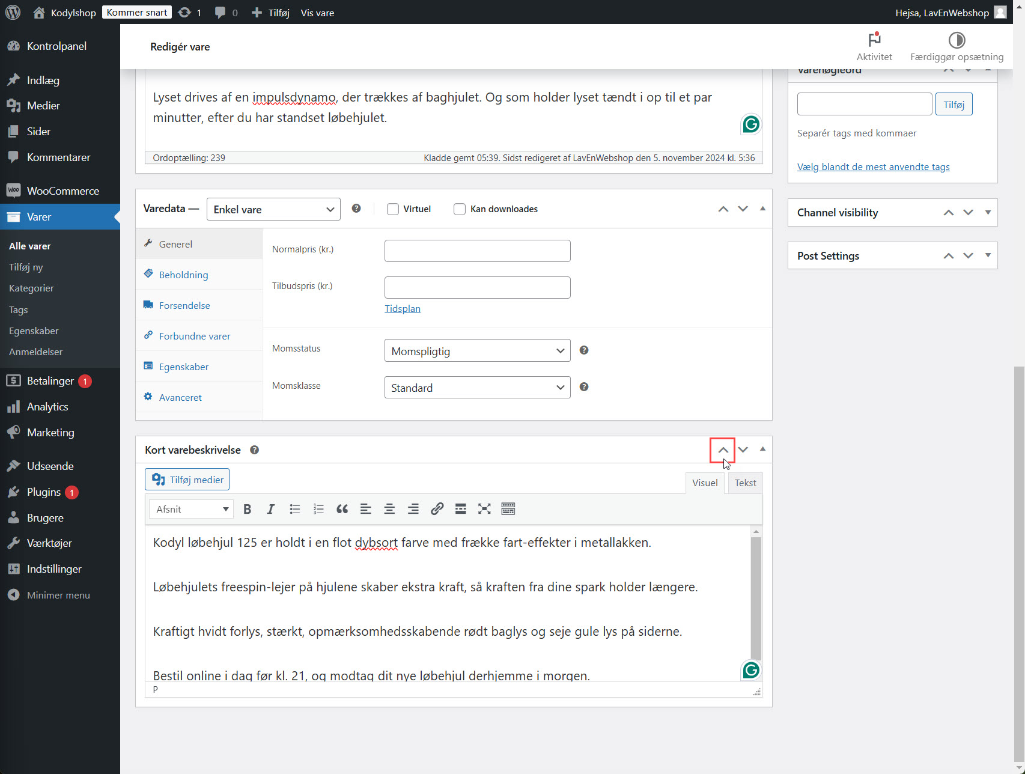1025x774 pixels.
Task: Click the varenøgleord tag input field
Action: [864, 104]
